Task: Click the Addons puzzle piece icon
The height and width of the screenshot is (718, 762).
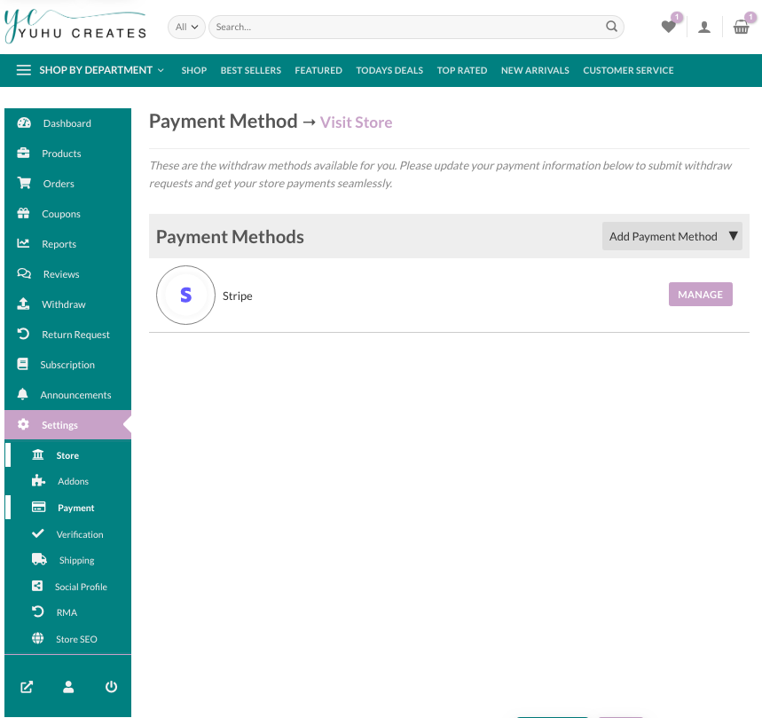Action: 38,481
